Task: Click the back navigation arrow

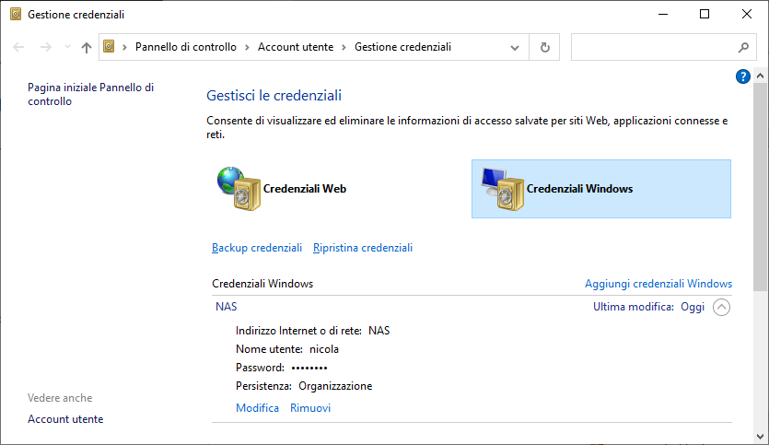Action: point(18,47)
